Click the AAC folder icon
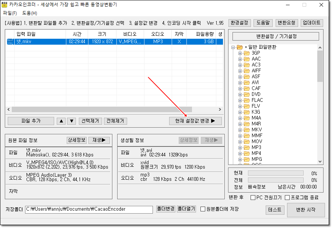The image size is (332, 228). pyautogui.click(x=247, y=59)
